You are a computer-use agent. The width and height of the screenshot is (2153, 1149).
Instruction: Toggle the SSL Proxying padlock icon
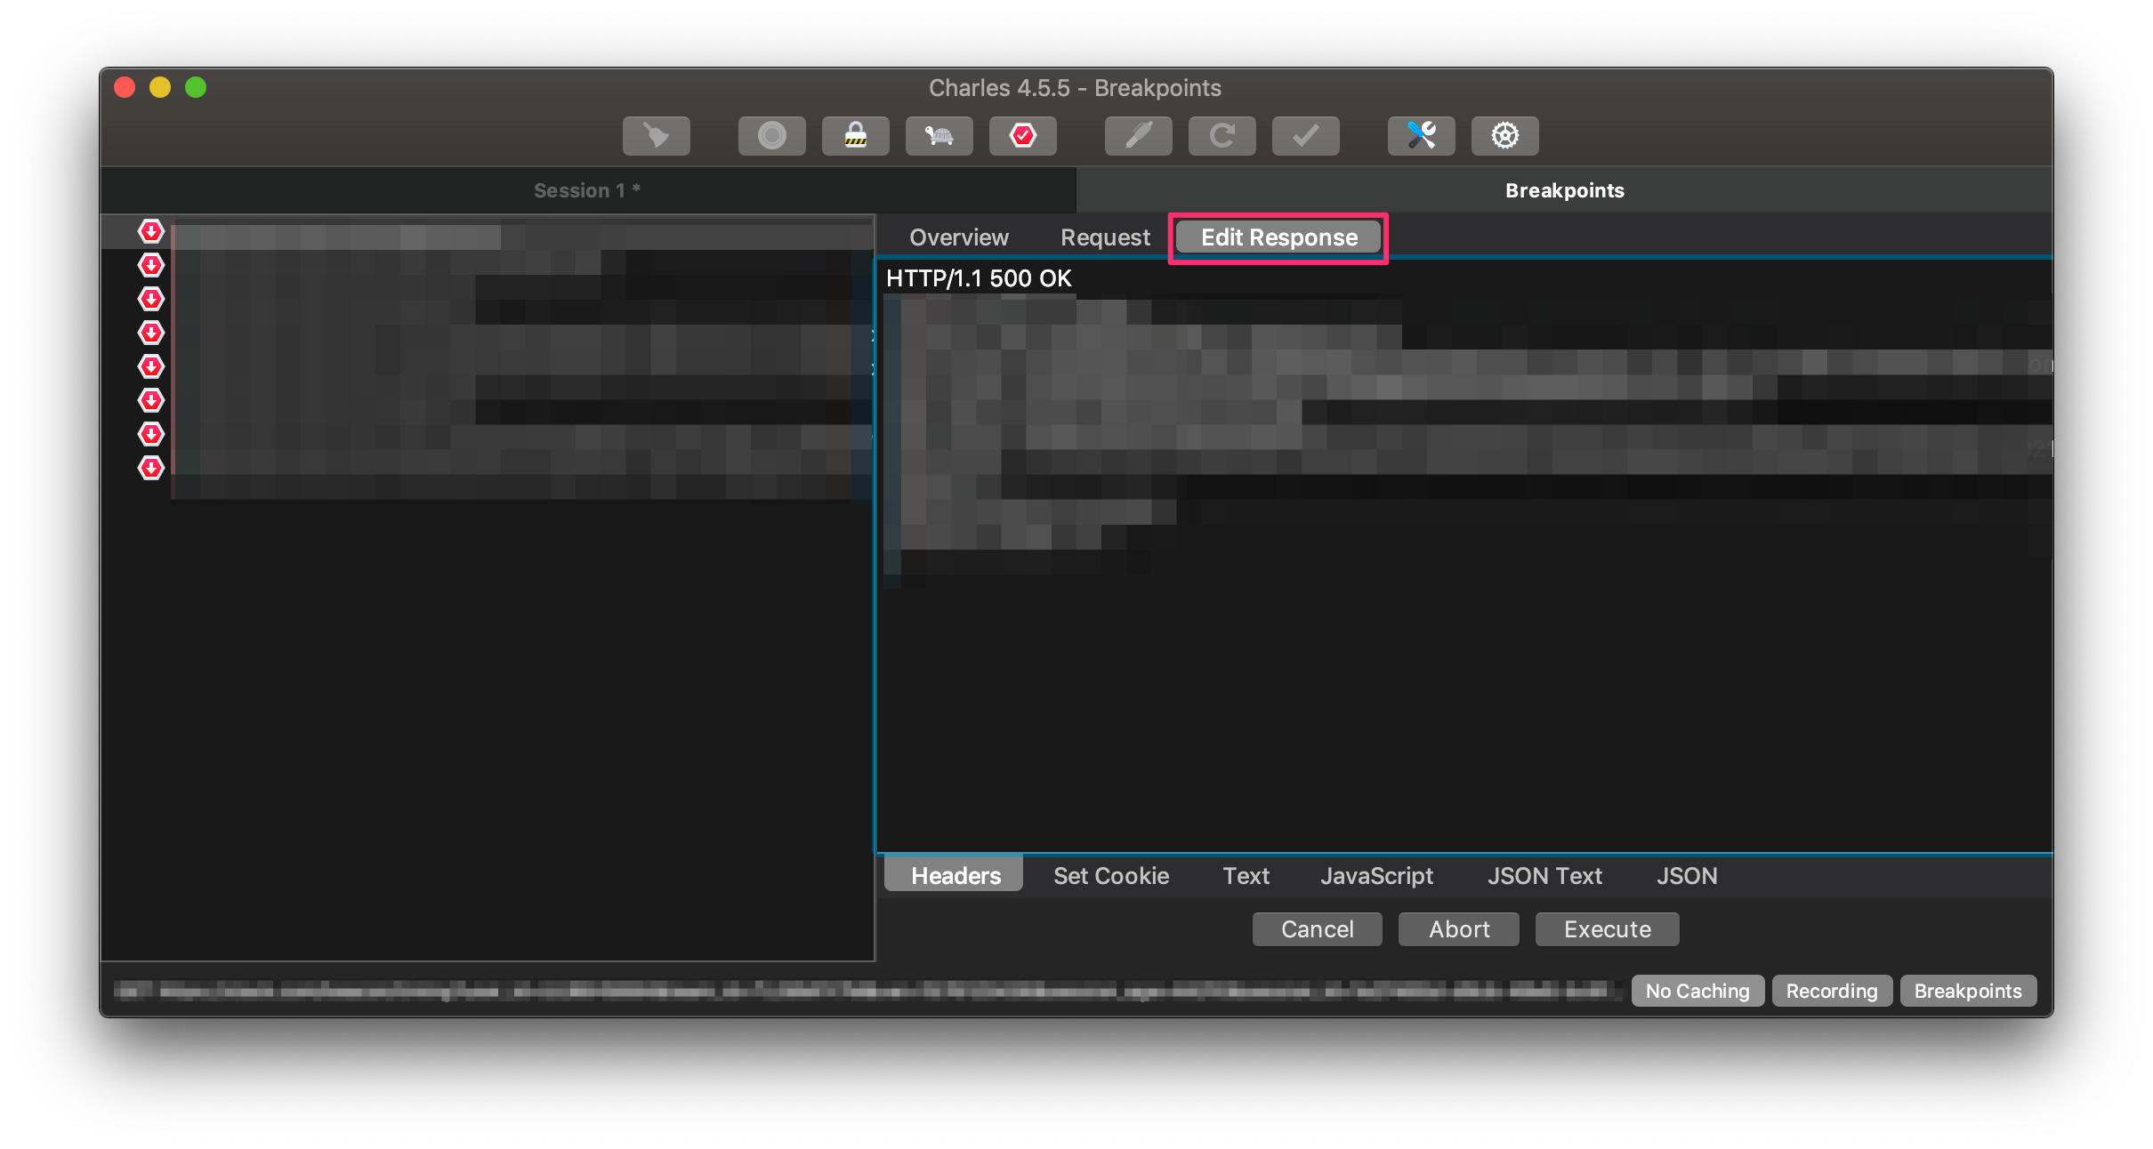pyautogui.click(x=855, y=136)
